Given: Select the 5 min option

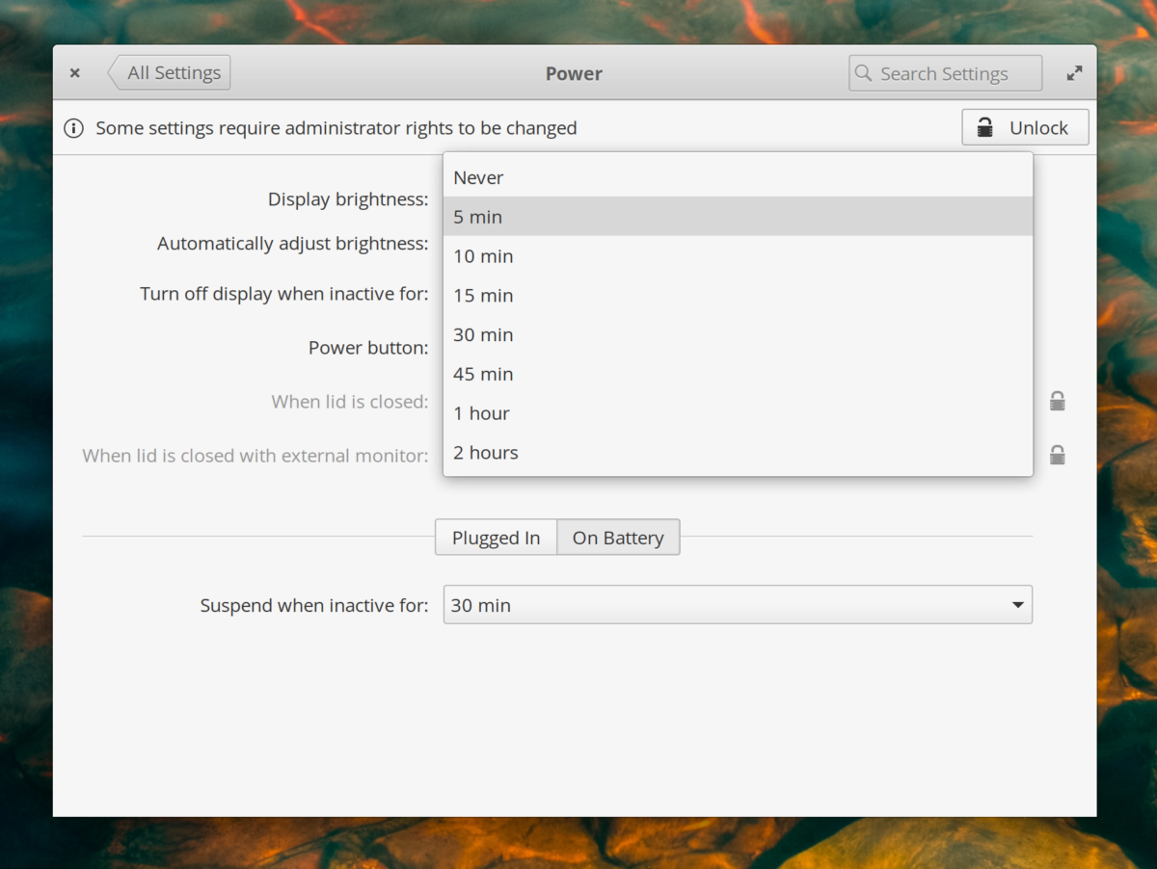Looking at the screenshot, I should click(738, 217).
